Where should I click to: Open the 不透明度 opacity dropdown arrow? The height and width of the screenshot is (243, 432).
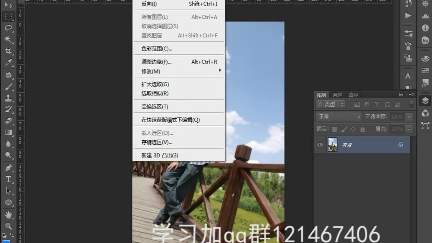pyautogui.click(x=409, y=117)
